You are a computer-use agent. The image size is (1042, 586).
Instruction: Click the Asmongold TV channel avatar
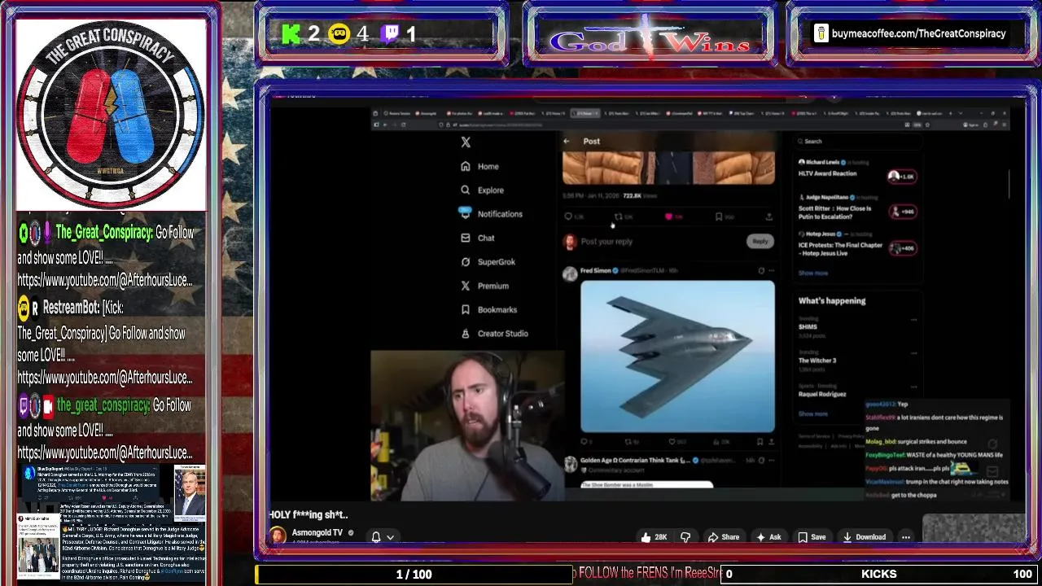tap(278, 536)
